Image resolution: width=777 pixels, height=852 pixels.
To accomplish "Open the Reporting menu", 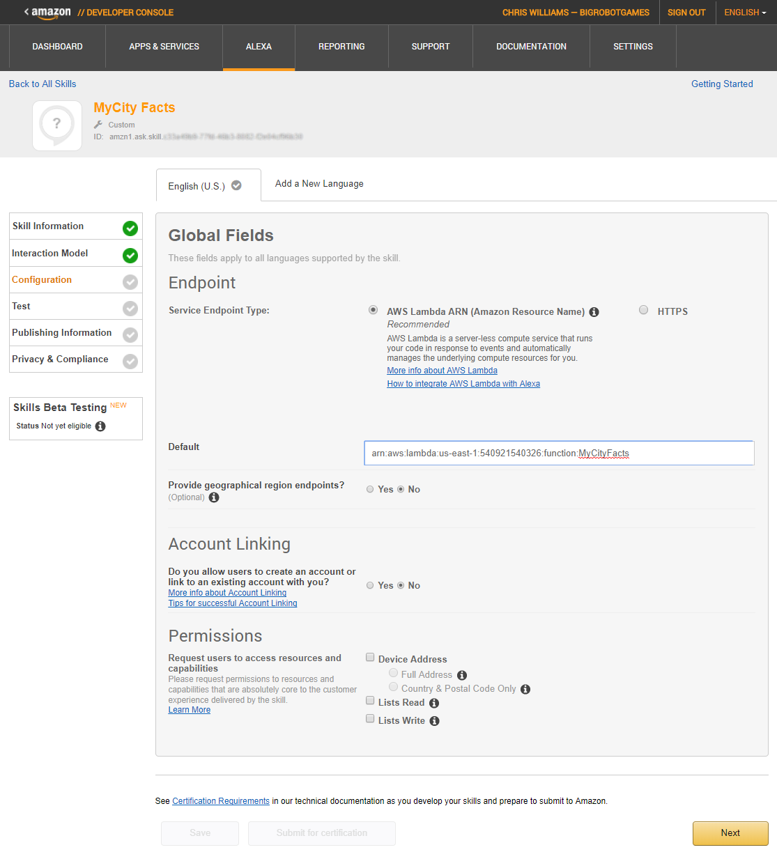I will tap(341, 47).
